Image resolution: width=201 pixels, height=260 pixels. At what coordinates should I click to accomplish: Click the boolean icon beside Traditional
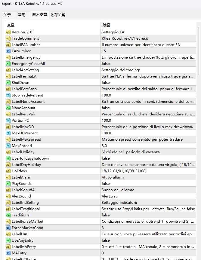coord(8,215)
